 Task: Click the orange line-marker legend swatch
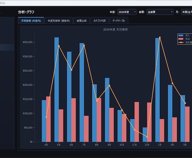(x=181, y=42)
